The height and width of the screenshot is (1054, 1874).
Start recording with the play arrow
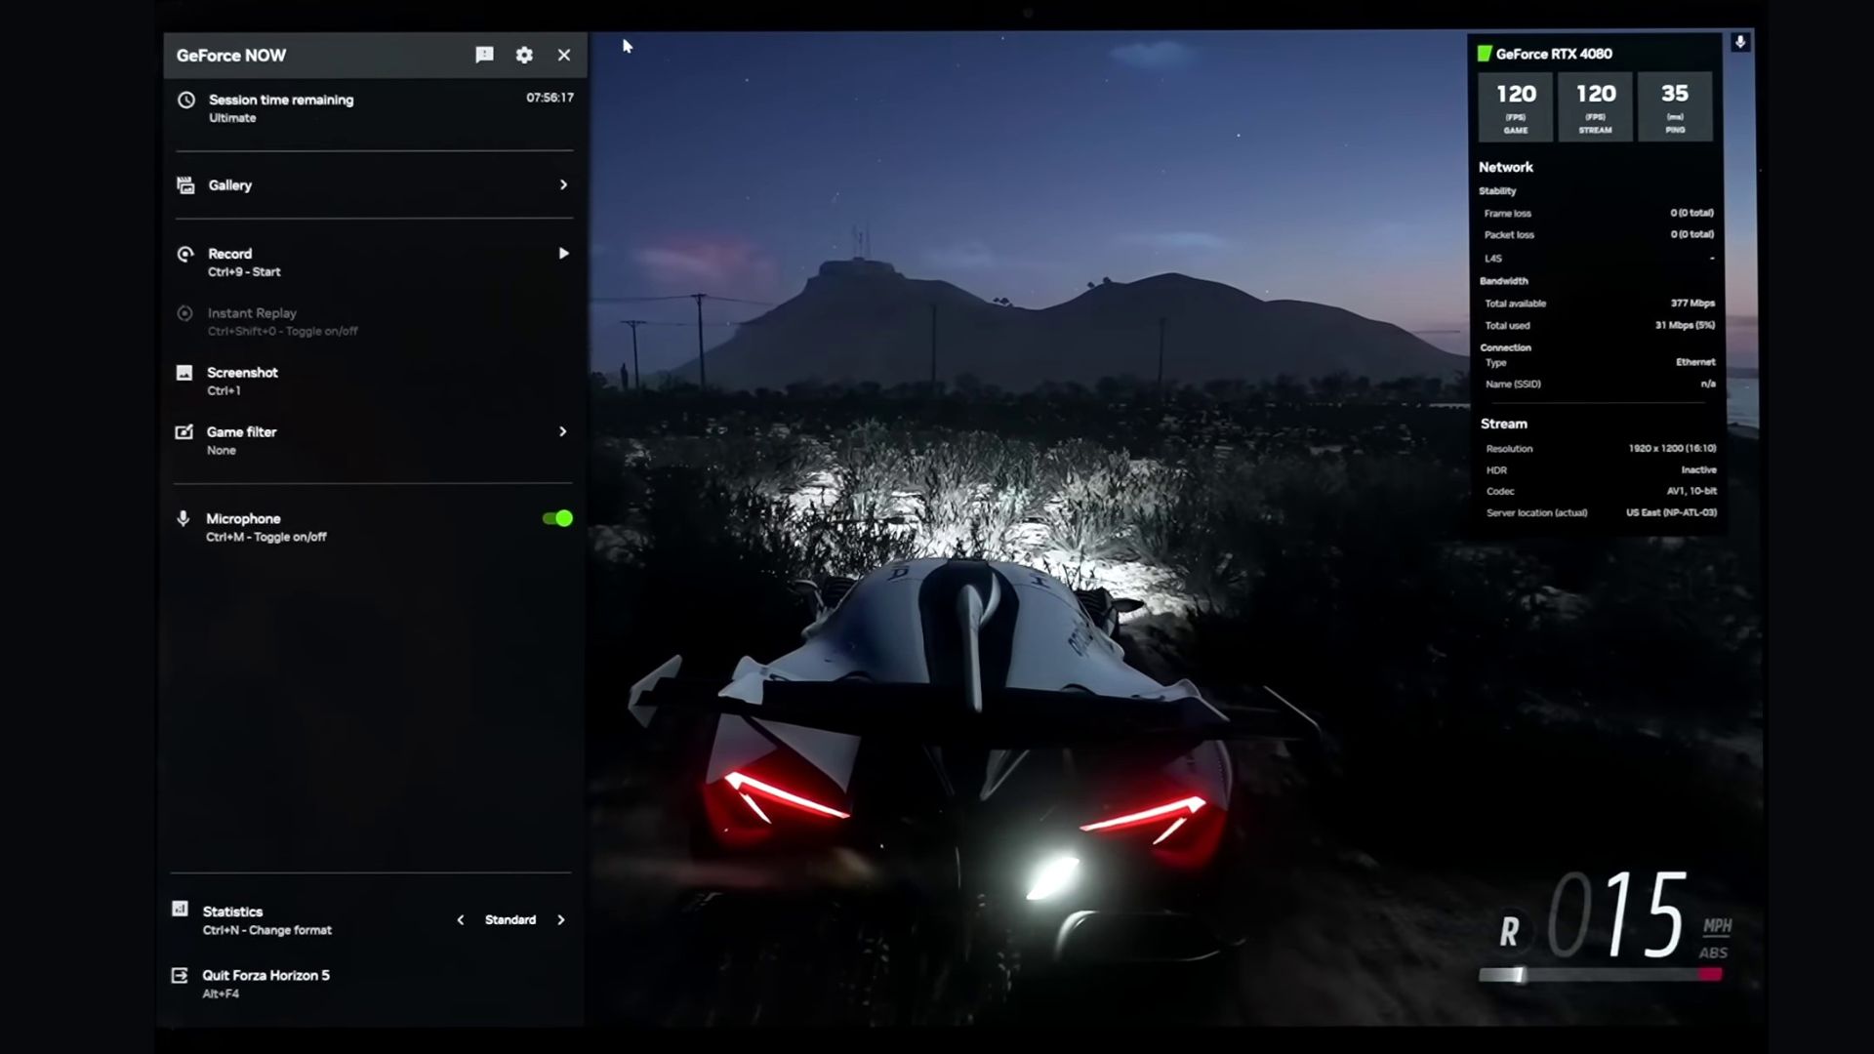pos(563,254)
